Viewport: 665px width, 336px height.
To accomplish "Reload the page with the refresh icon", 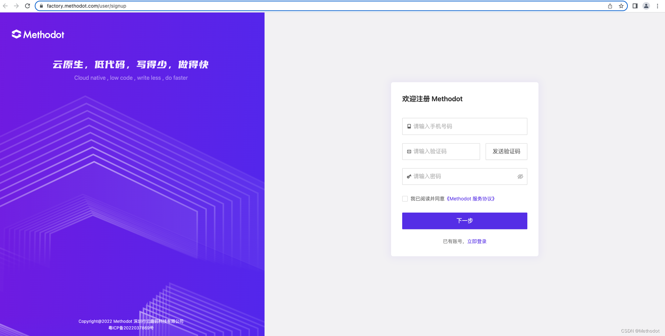I will [27, 6].
